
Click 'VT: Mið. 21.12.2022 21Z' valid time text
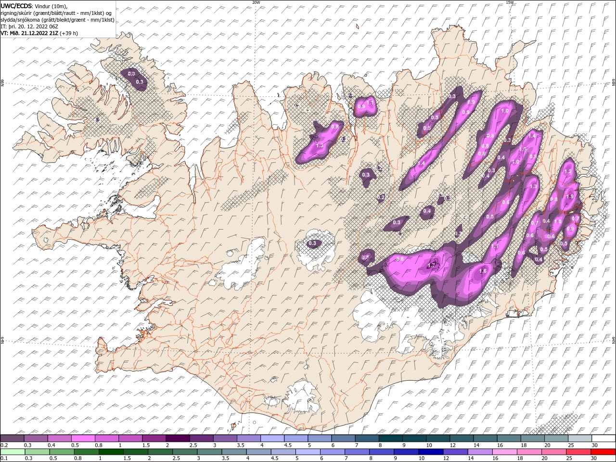pos(29,33)
